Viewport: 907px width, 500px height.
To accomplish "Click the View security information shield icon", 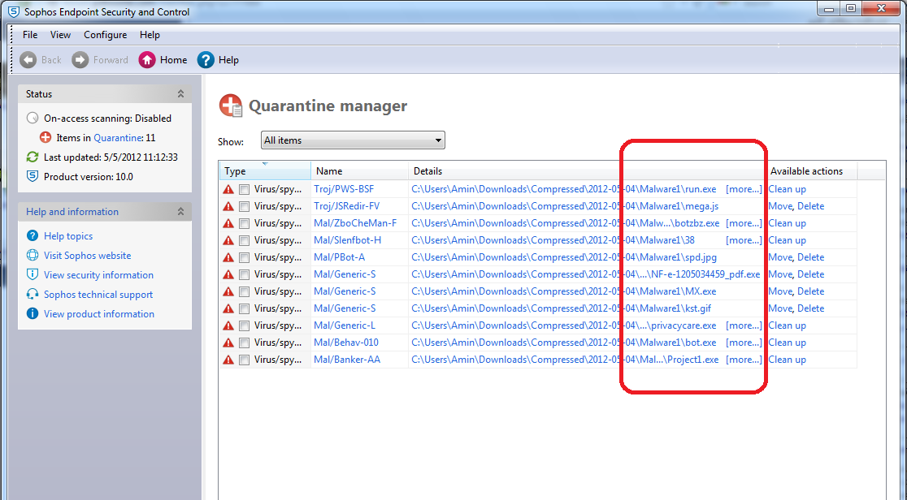I will click(33, 274).
